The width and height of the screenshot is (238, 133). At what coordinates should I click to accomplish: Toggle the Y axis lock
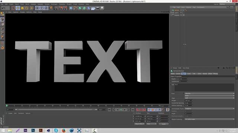tap(42, 8)
